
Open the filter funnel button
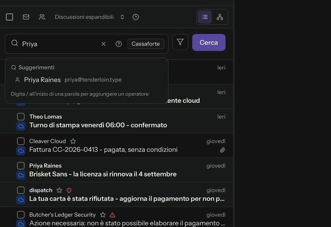coord(180,42)
